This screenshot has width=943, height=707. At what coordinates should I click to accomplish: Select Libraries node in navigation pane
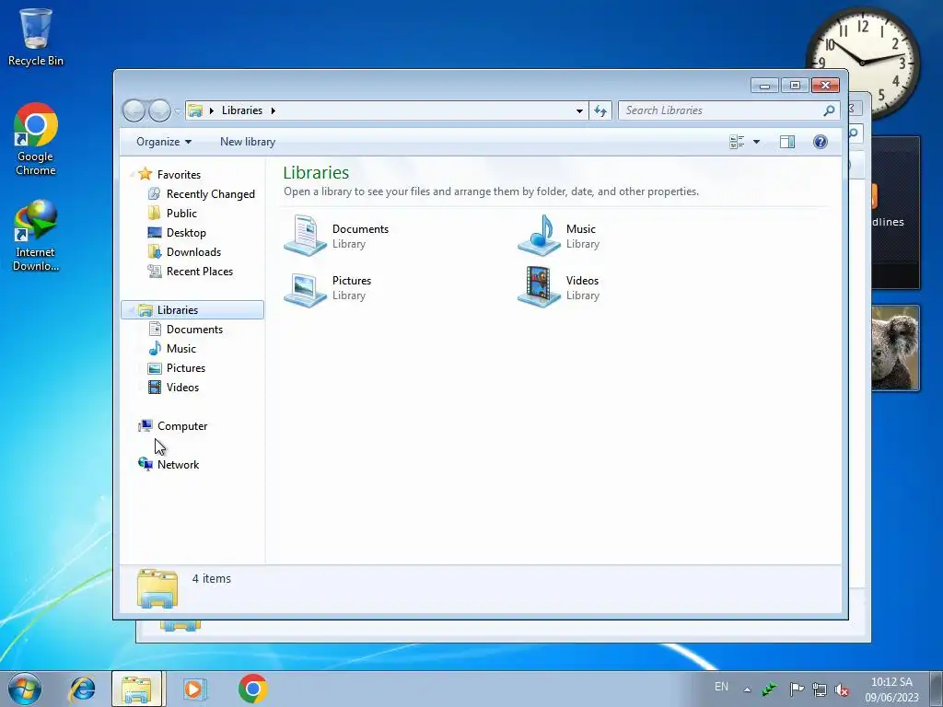[x=192, y=310]
